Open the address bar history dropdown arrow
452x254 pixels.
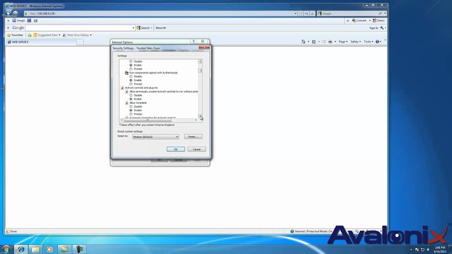coord(296,13)
